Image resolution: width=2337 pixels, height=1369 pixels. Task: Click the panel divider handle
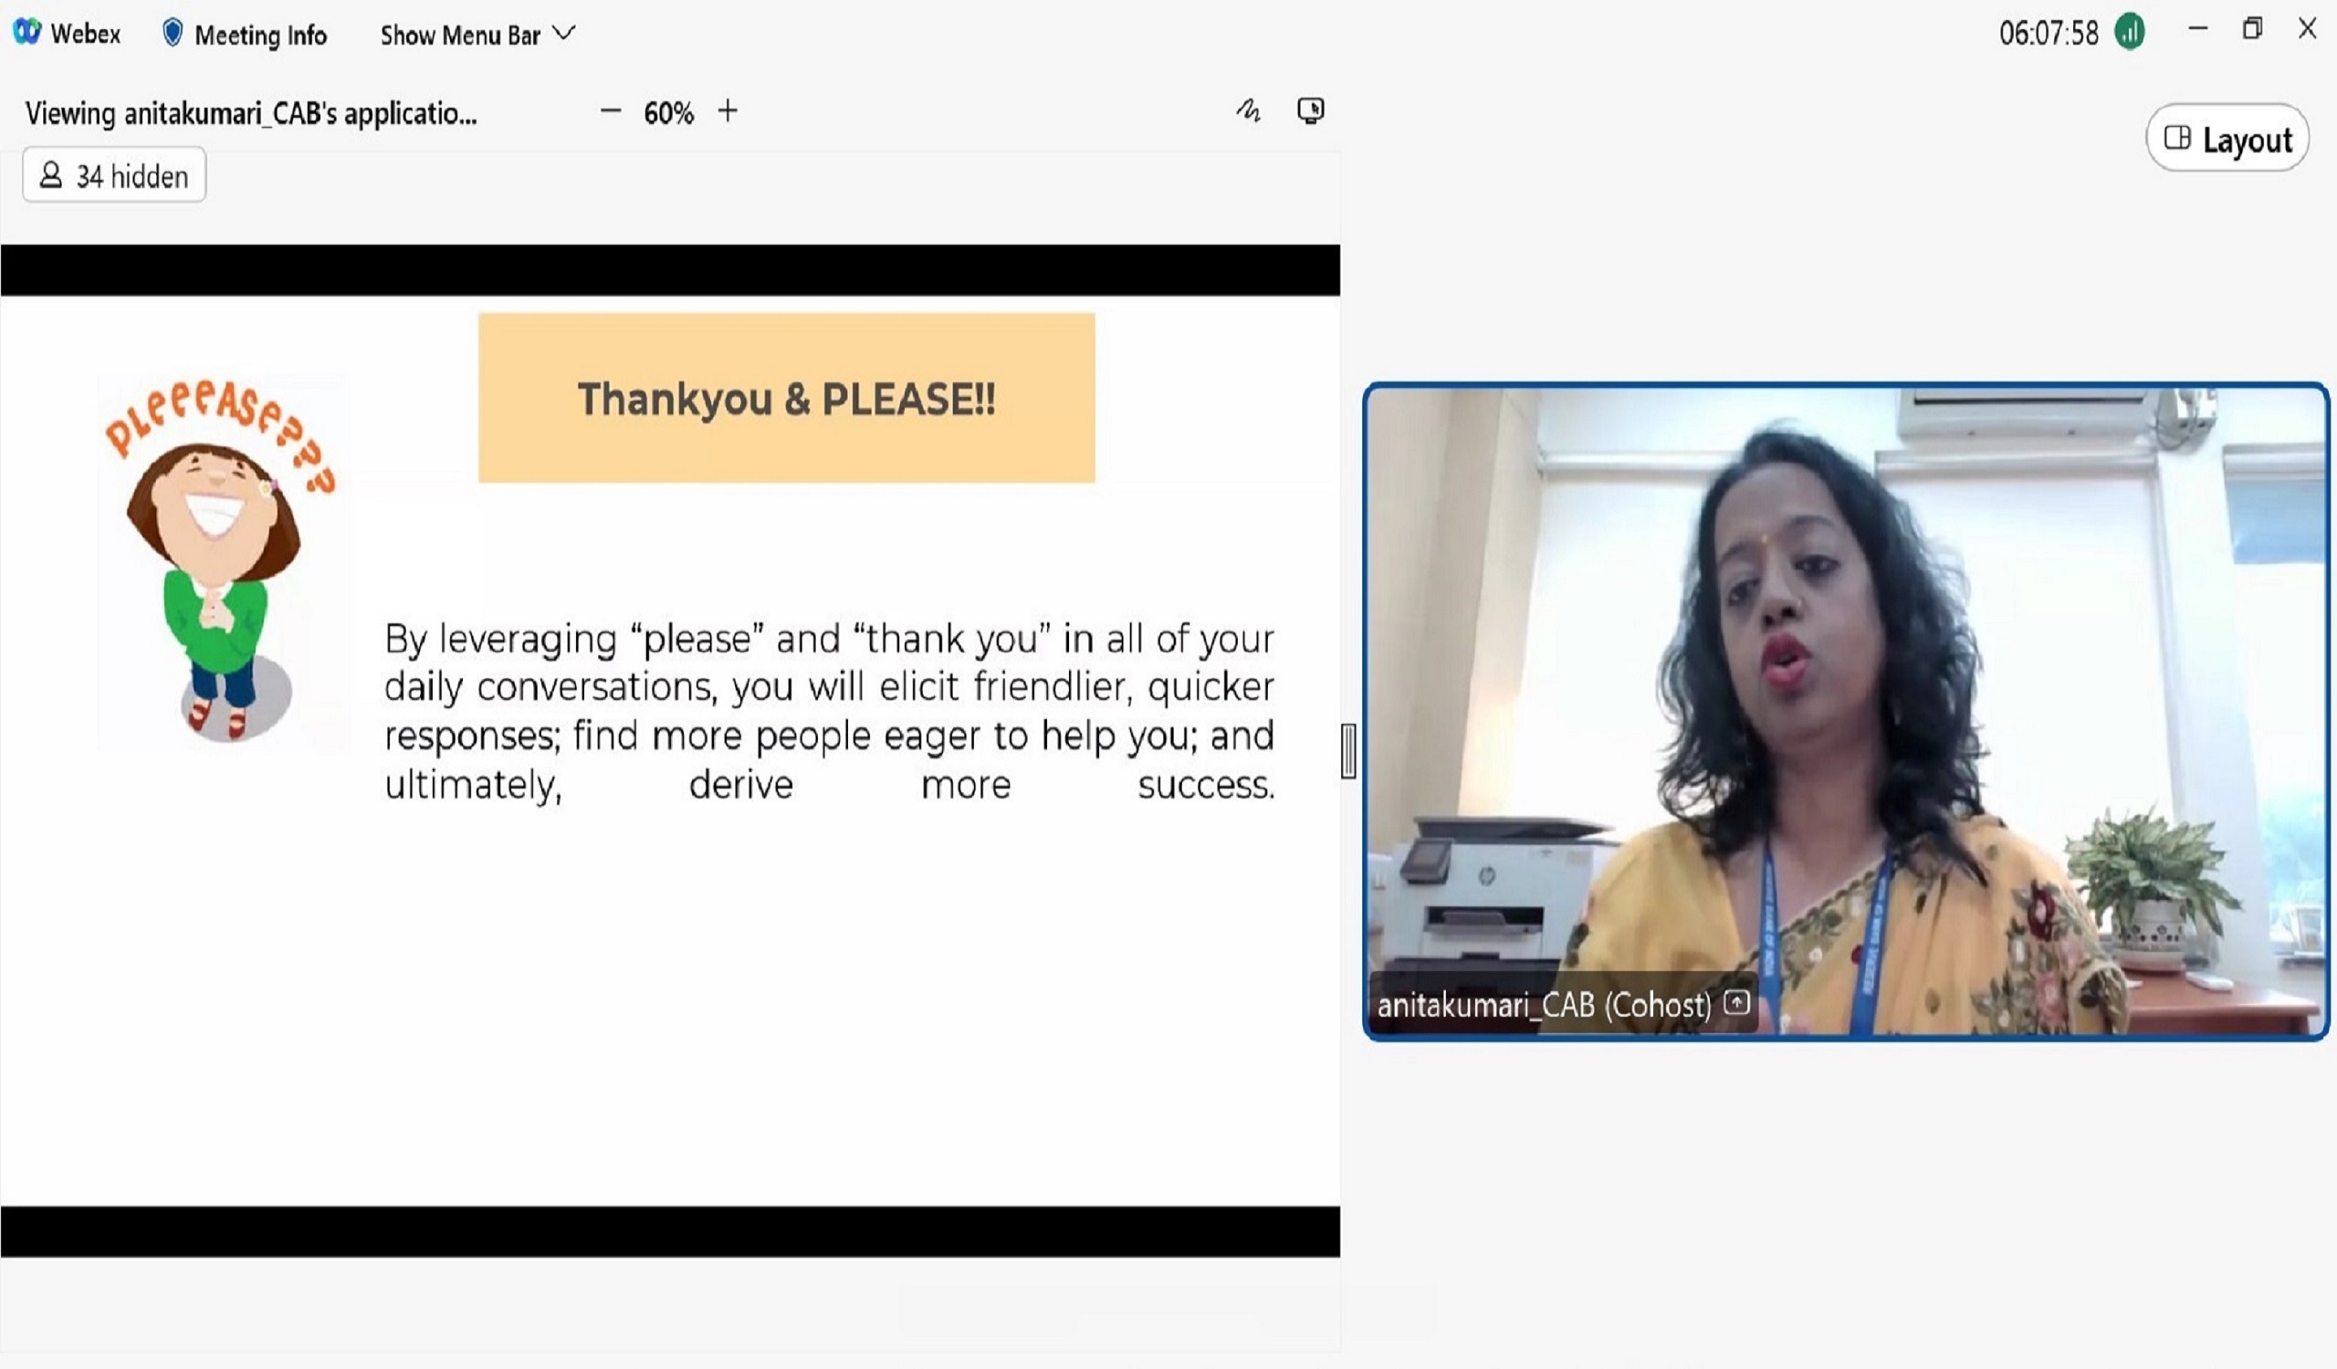[1348, 750]
